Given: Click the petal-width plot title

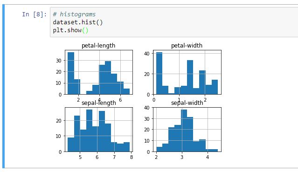Looking at the screenshot, I should click(x=187, y=46).
